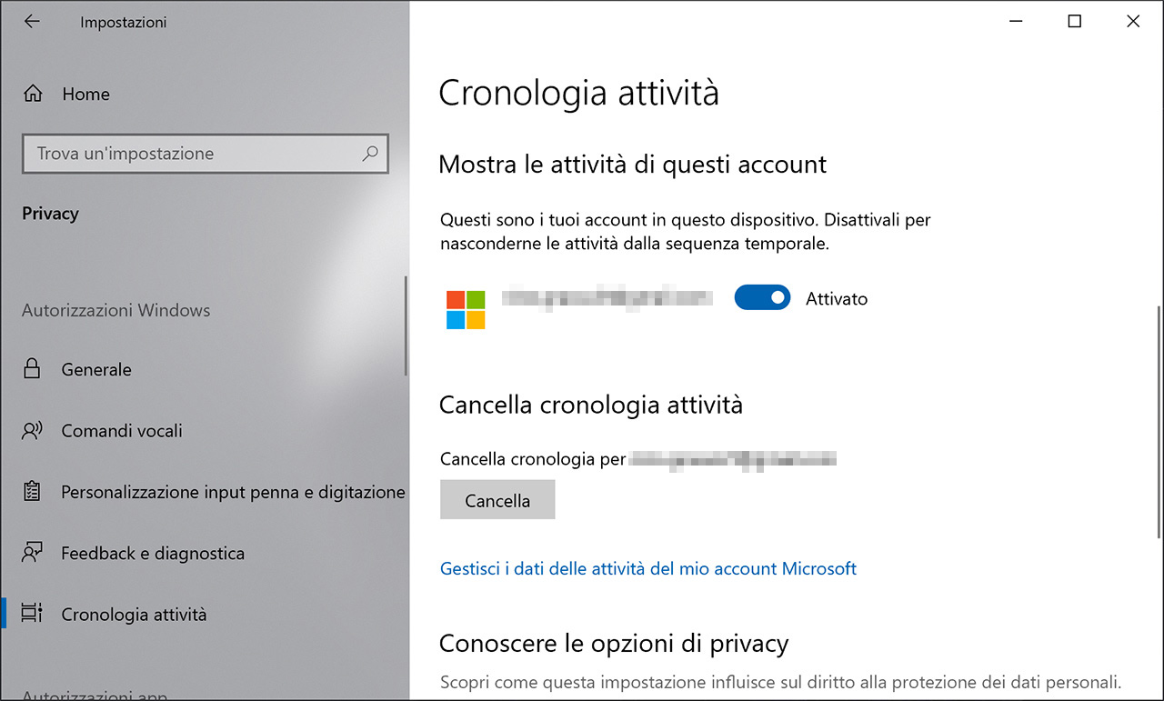1164x701 pixels.
Task: Click the Attivato toggle label
Action: 837,298
